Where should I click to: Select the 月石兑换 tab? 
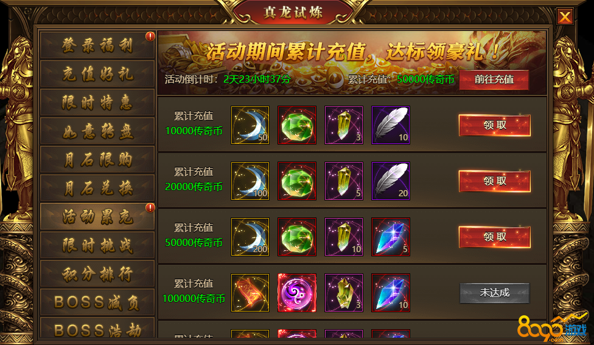point(97,188)
